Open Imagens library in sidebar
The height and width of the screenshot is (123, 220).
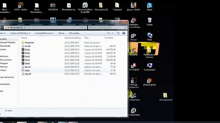click(4, 63)
